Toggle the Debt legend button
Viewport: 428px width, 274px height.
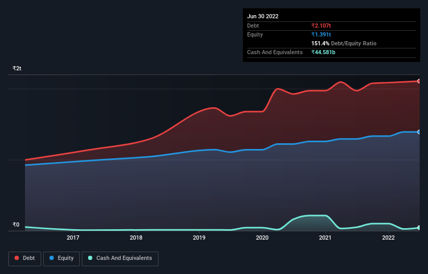[25, 258]
